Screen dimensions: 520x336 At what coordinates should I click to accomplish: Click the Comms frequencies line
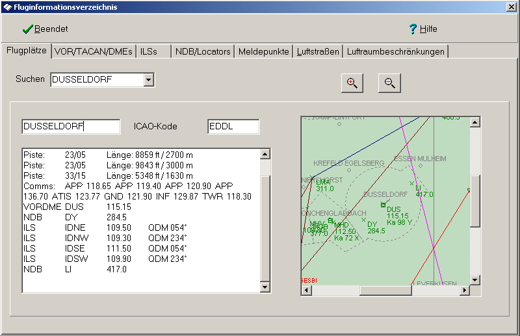(137, 191)
